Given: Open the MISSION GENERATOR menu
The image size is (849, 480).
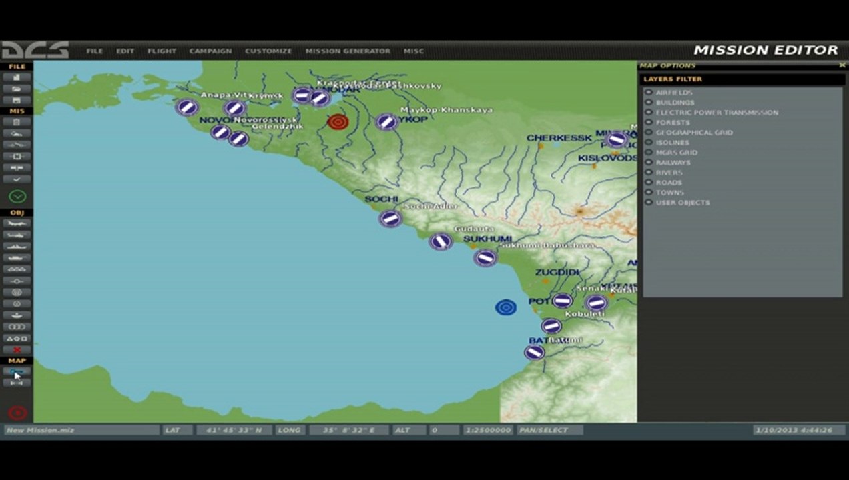Looking at the screenshot, I should pos(348,51).
